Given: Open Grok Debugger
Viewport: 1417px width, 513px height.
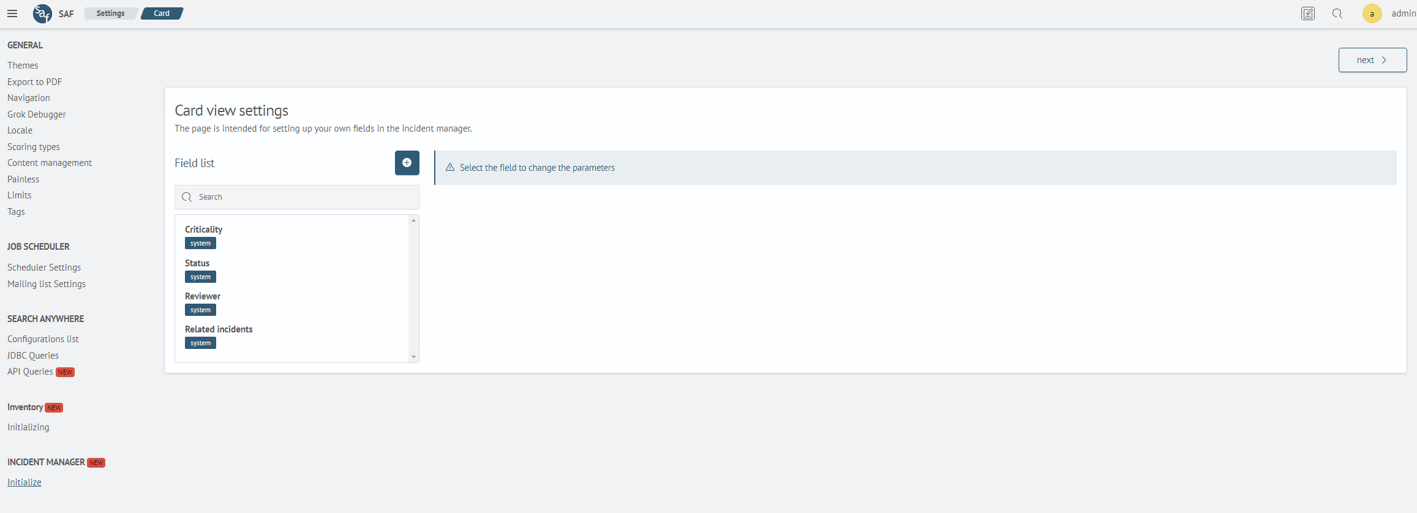Looking at the screenshot, I should click(x=37, y=114).
